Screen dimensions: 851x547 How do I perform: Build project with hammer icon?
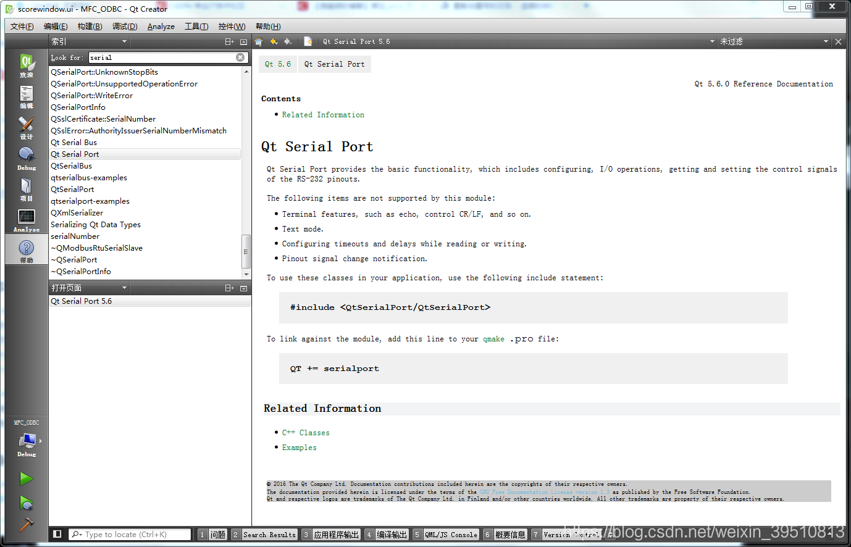26,525
